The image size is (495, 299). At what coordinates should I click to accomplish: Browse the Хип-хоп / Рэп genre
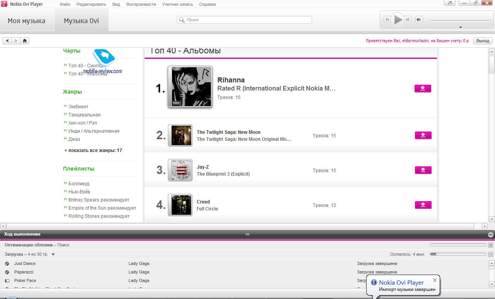[82, 123]
